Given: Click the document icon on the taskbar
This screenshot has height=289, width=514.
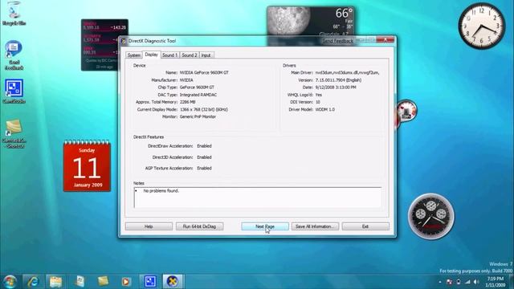Looking at the screenshot, I should (80, 282).
